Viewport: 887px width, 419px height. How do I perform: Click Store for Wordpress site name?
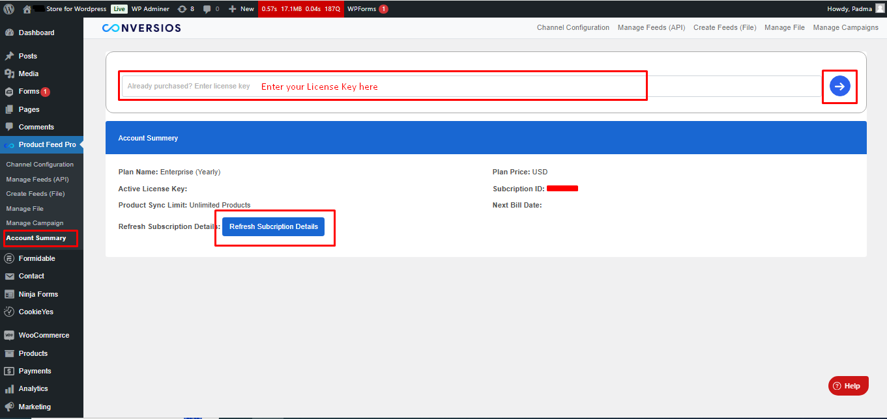76,9
